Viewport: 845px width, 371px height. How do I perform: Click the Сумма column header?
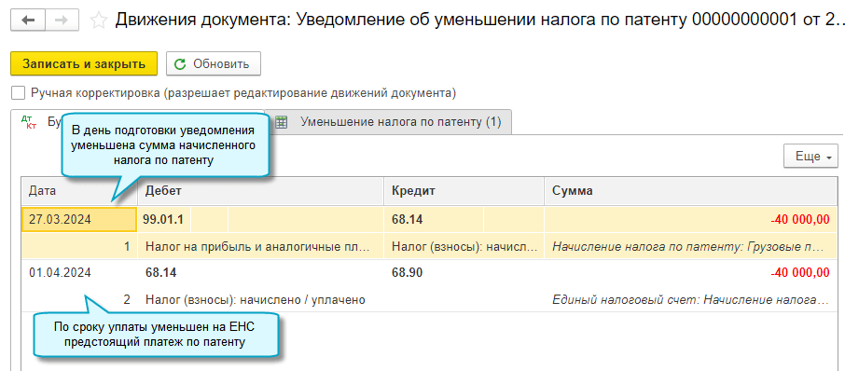tap(690, 191)
